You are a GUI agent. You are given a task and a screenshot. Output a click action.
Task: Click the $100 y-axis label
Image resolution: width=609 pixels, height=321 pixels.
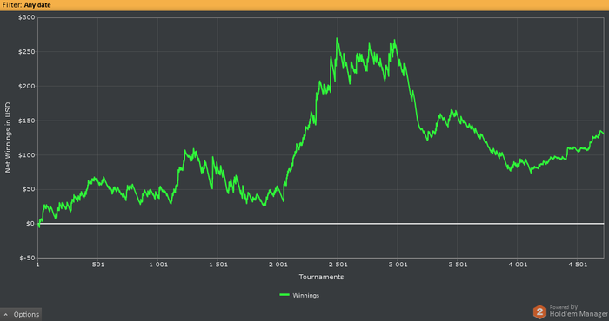click(26, 155)
